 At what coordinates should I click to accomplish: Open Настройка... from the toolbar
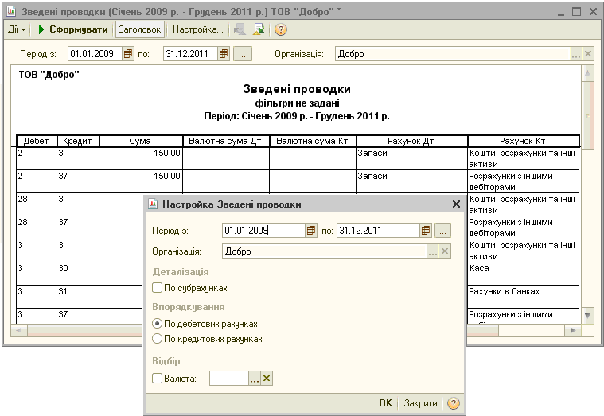point(197,29)
